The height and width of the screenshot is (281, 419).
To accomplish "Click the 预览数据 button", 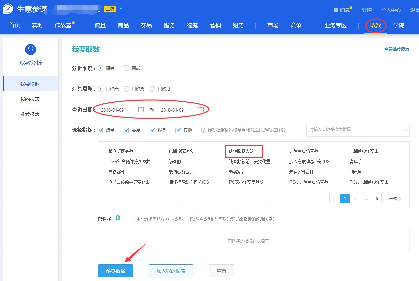I will point(115,271).
